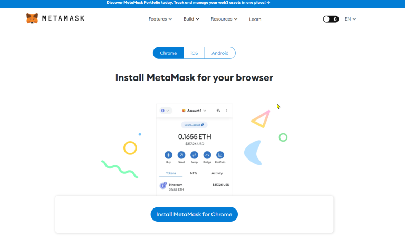
Task: Click the connection status icon beside Account 1
Action: click(x=218, y=111)
